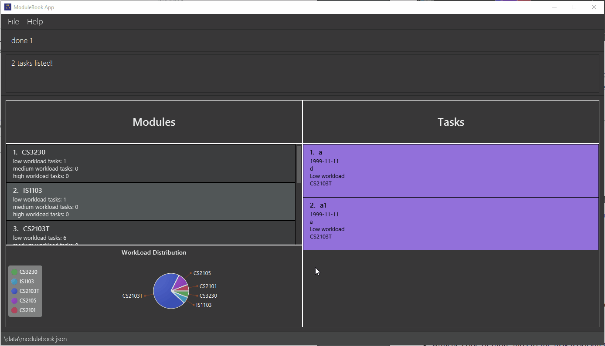Click the CS2103T pie chart label
Screen dimensions: 605x346
point(133,296)
